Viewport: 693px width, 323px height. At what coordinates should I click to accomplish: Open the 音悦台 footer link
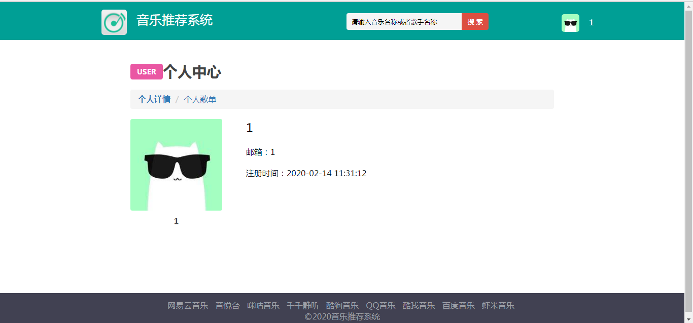pyautogui.click(x=227, y=306)
